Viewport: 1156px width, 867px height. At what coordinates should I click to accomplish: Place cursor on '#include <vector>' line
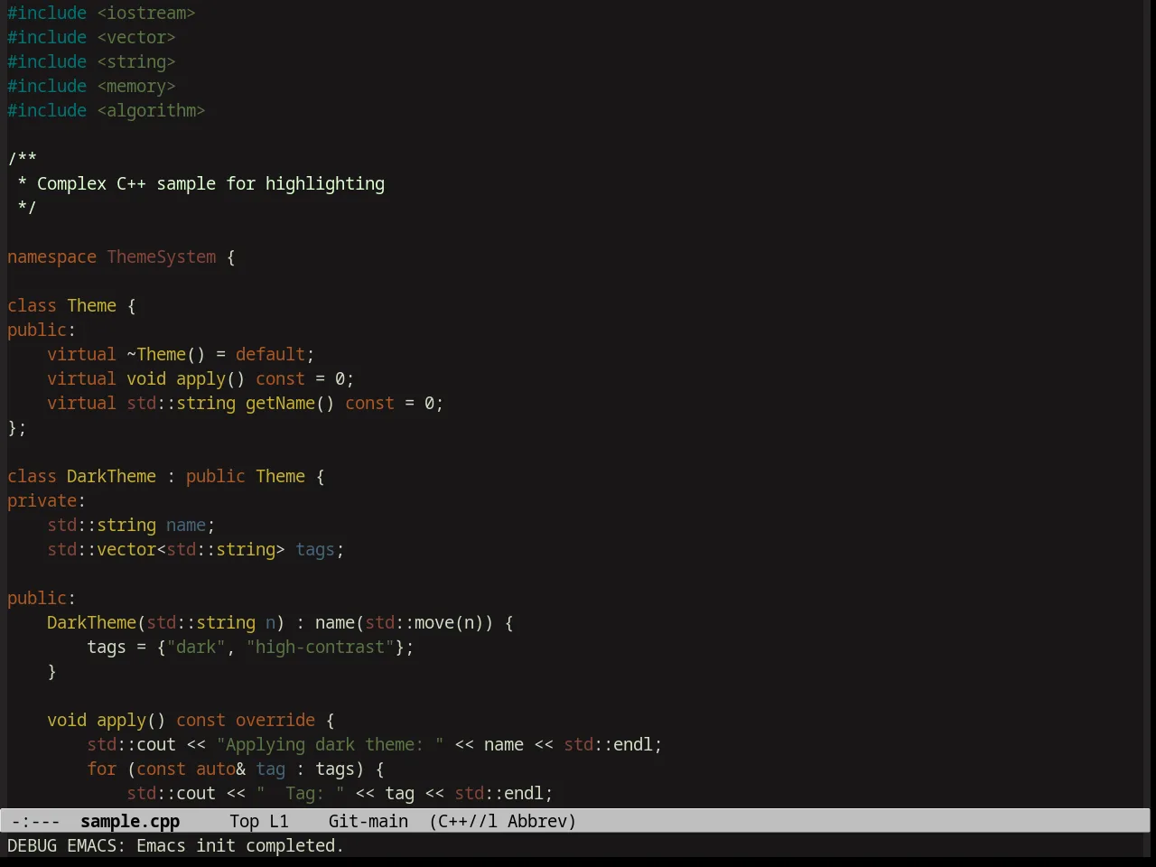coord(91,37)
